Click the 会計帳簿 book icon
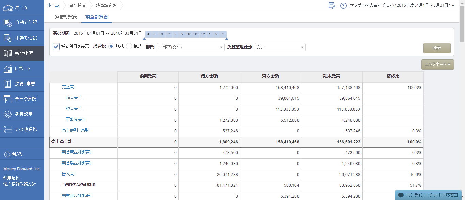Viewport: 465px width, 200px height. tap(8, 53)
